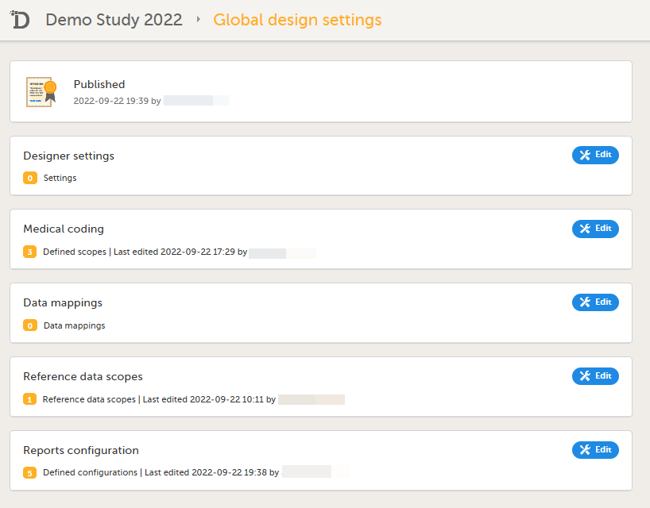This screenshot has width=650, height=508.
Task: Click the Medical coding heading
Action: (64, 229)
